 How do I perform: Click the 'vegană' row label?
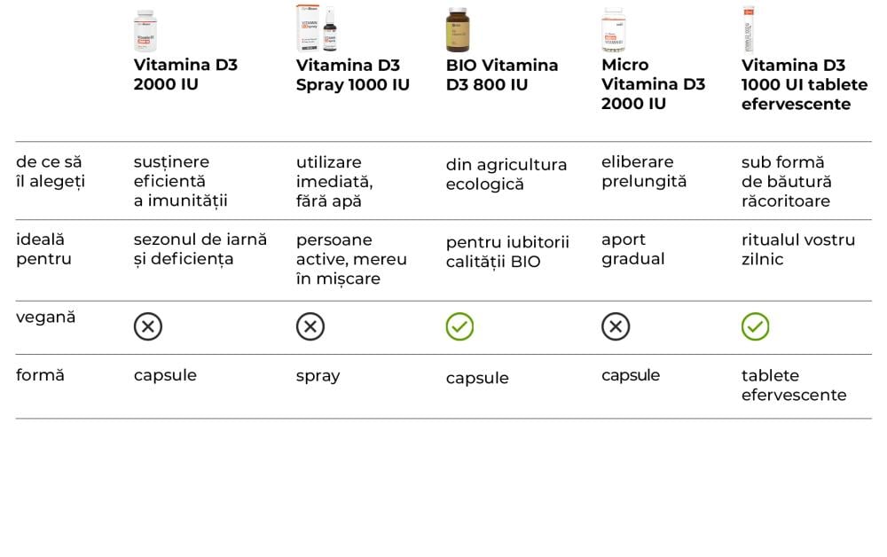coord(46,317)
